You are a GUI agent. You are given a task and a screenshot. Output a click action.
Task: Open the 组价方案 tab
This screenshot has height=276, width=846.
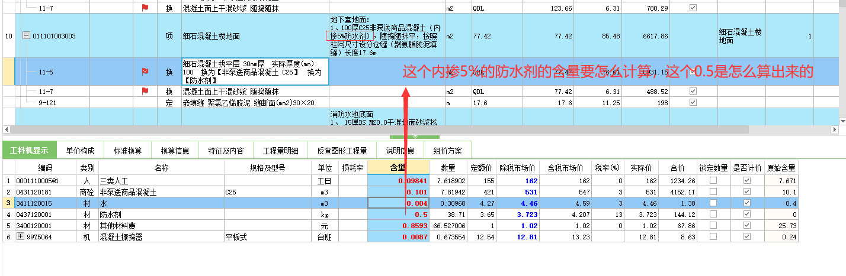(447, 151)
